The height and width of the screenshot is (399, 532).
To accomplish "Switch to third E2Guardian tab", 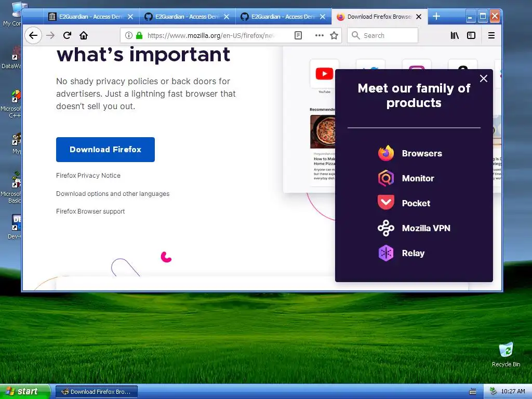I will coord(282,17).
